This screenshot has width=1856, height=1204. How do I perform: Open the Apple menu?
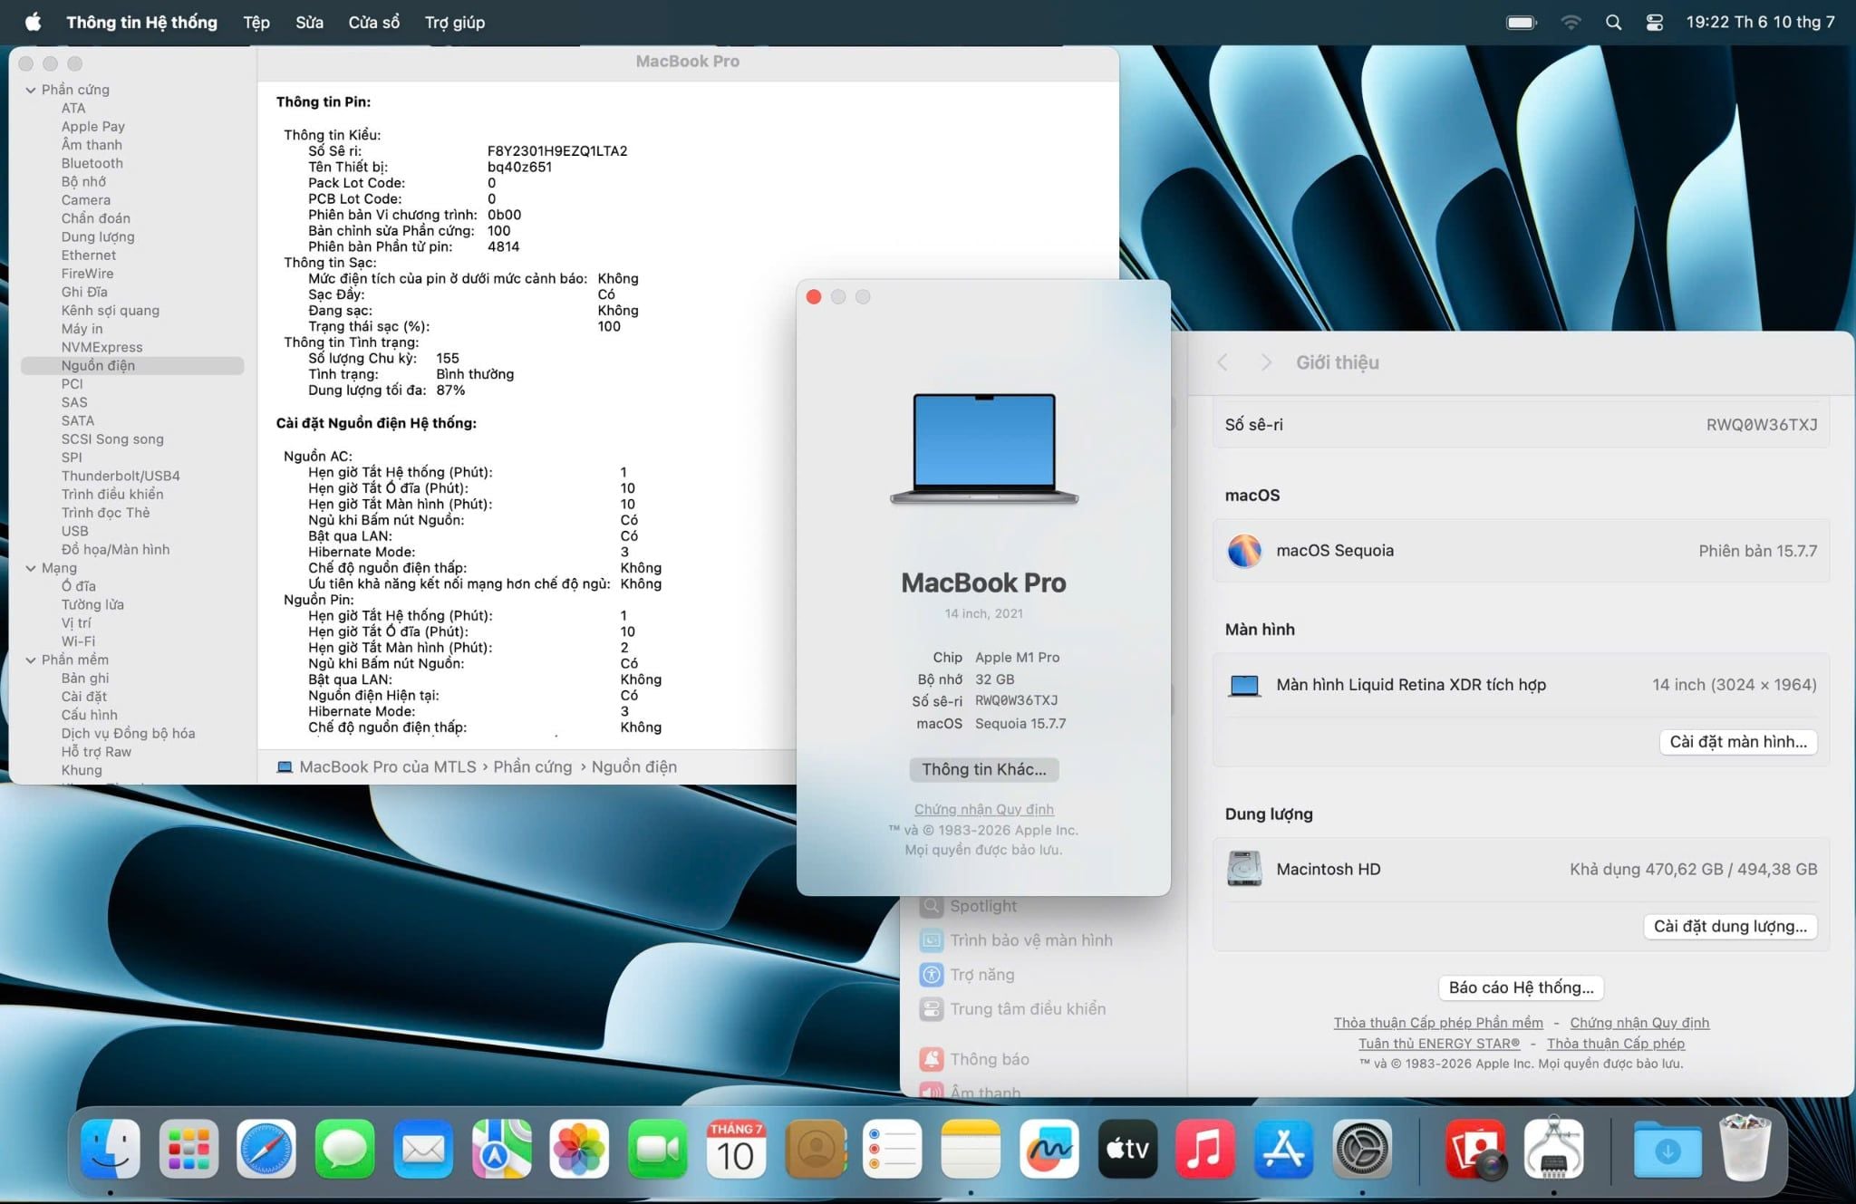33,22
